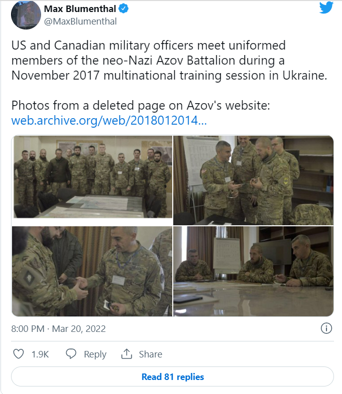Open Max Blumenthal's profile avatar
The image size is (342, 394).
26,15
